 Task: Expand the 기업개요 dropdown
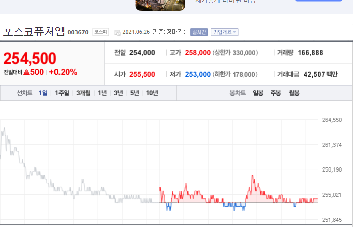click(x=224, y=32)
